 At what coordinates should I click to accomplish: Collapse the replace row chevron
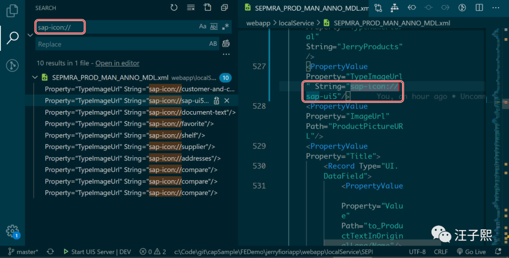[x=30, y=35]
